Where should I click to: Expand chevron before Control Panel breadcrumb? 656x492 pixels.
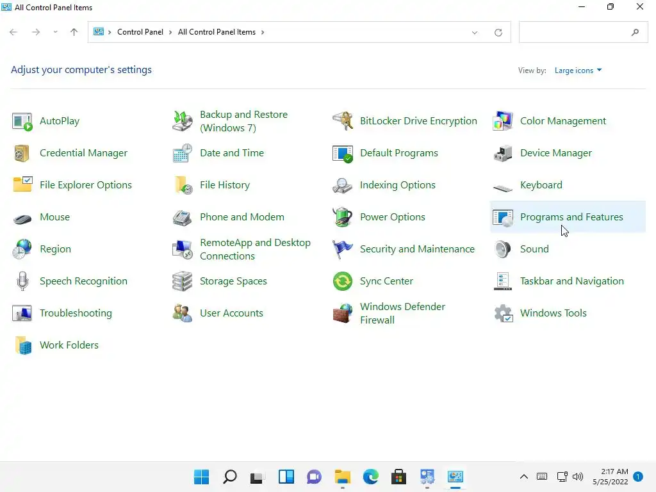point(110,32)
